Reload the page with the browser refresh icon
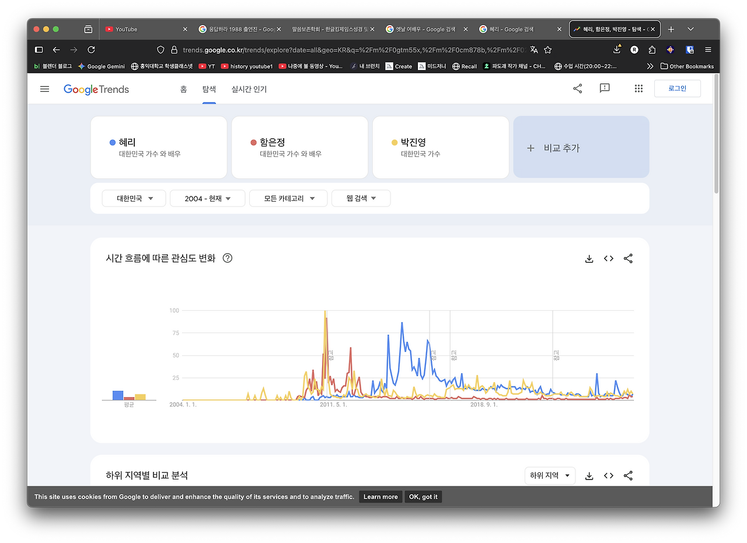This screenshot has height=543, width=747. pyautogui.click(x=91, y=50)
